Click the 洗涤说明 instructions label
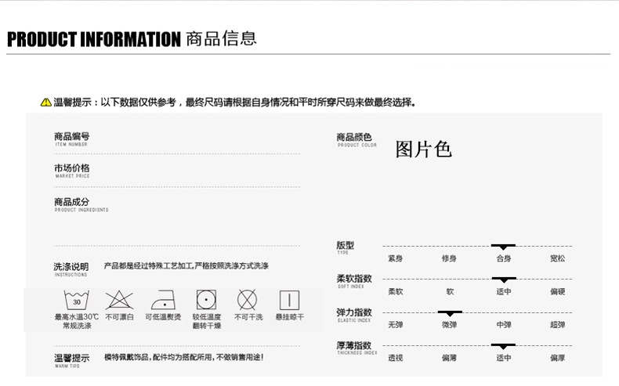The height and width of the screenshot is (386, 619). (x=71, y=269)
